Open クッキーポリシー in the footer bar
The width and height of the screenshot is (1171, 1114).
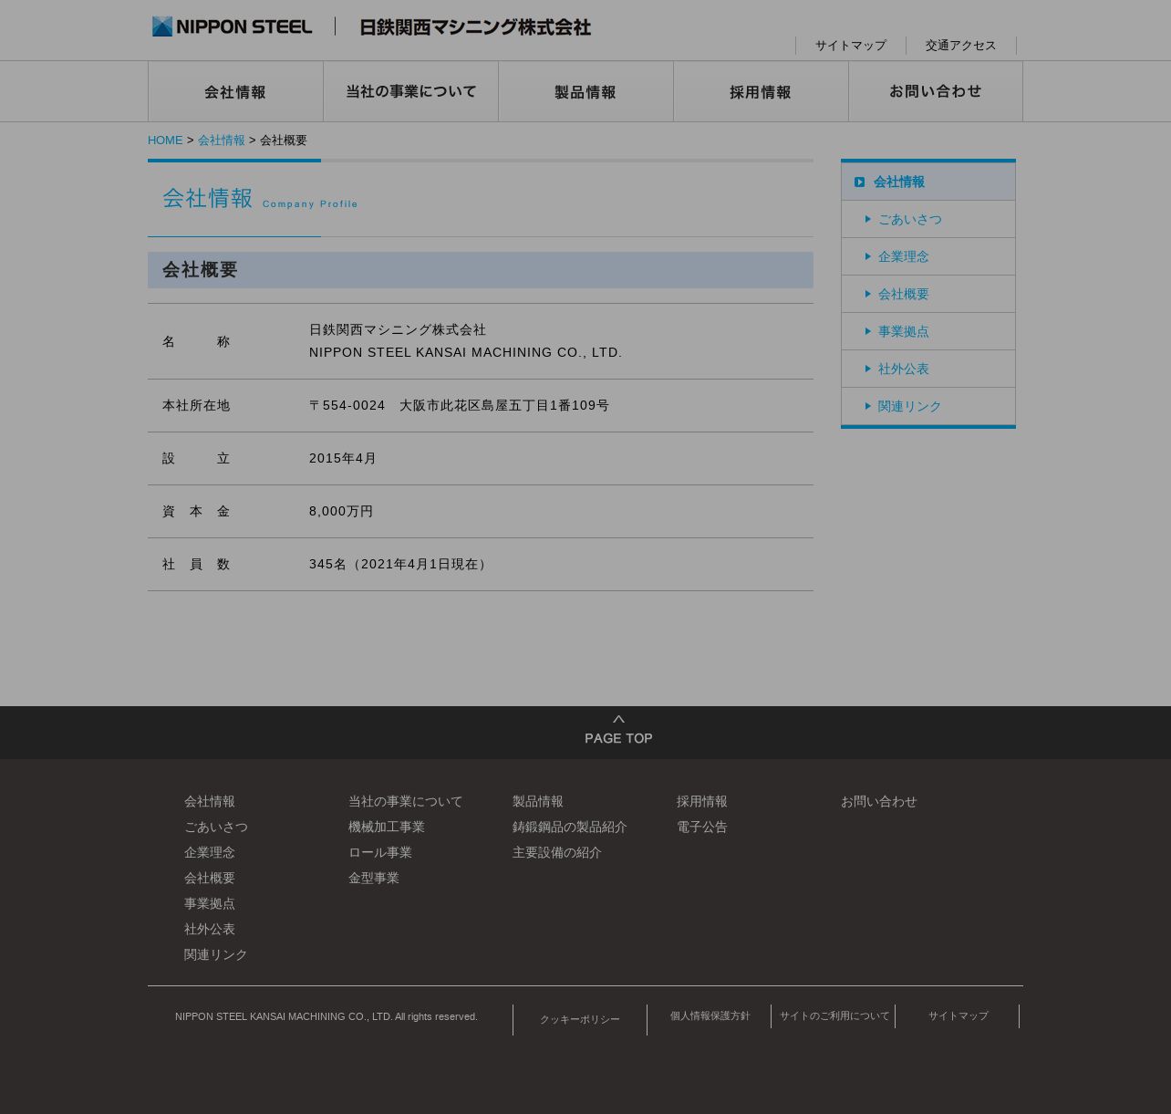click(x=580, y=1020)
